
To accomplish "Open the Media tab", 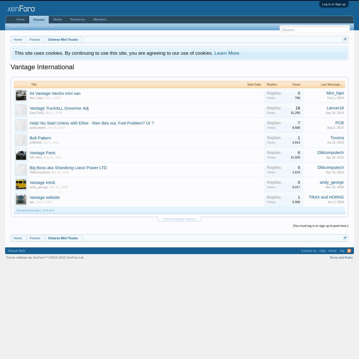I will (57, 19).
